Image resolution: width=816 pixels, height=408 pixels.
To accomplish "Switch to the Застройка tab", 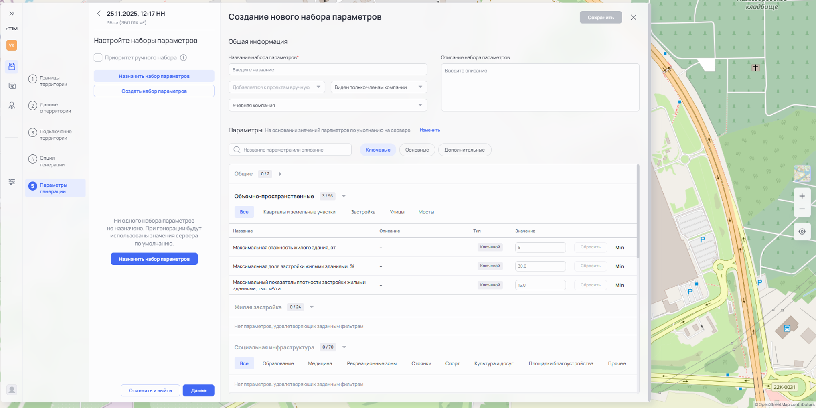I will 363,212.
